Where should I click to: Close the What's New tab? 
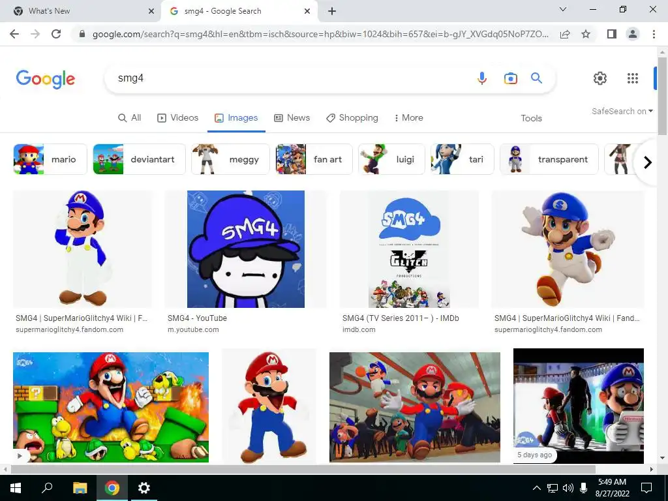tap(151, 12)
